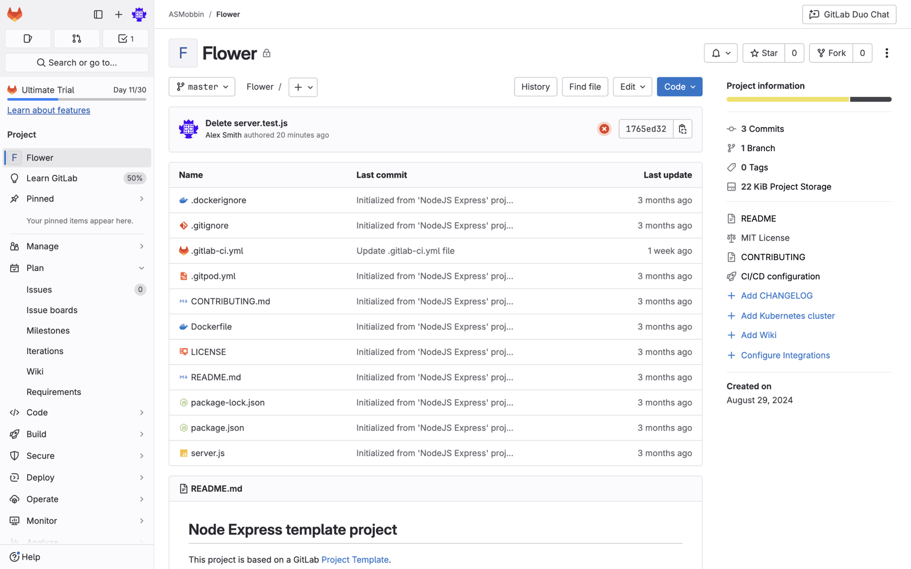Open sidebar Wiki item

point(77,371)
